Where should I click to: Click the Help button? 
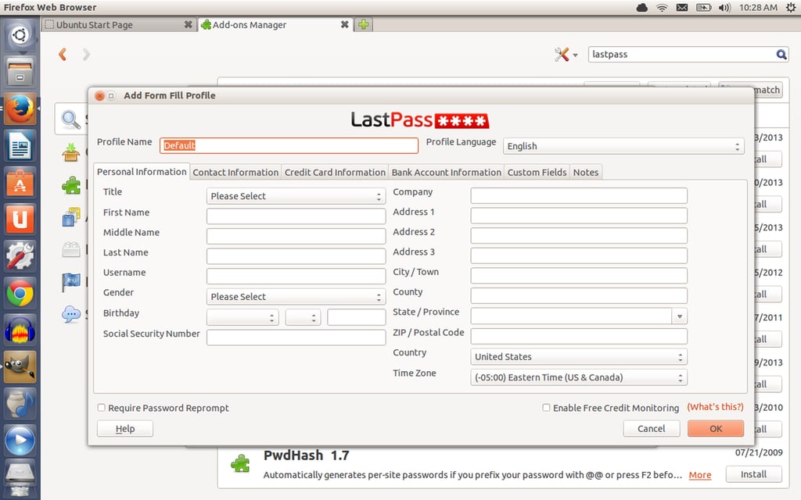coord(125,429)
